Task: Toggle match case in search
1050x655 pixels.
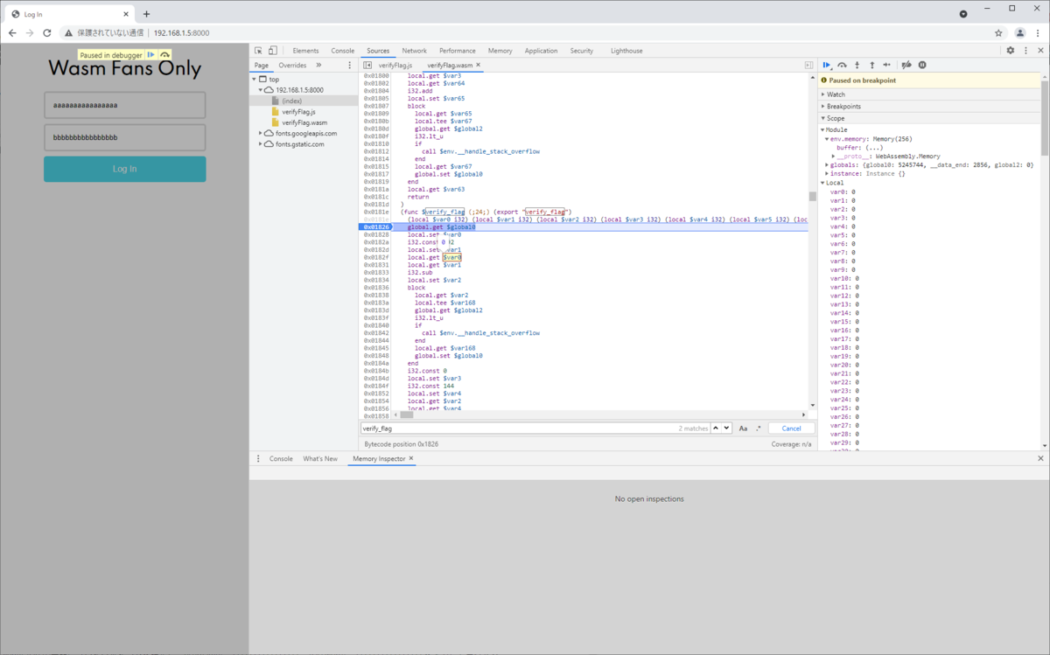Action: pyautogui.click(x=743, y=429)
